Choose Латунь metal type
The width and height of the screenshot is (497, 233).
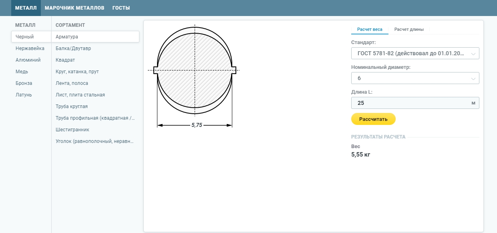coord(24,95)
